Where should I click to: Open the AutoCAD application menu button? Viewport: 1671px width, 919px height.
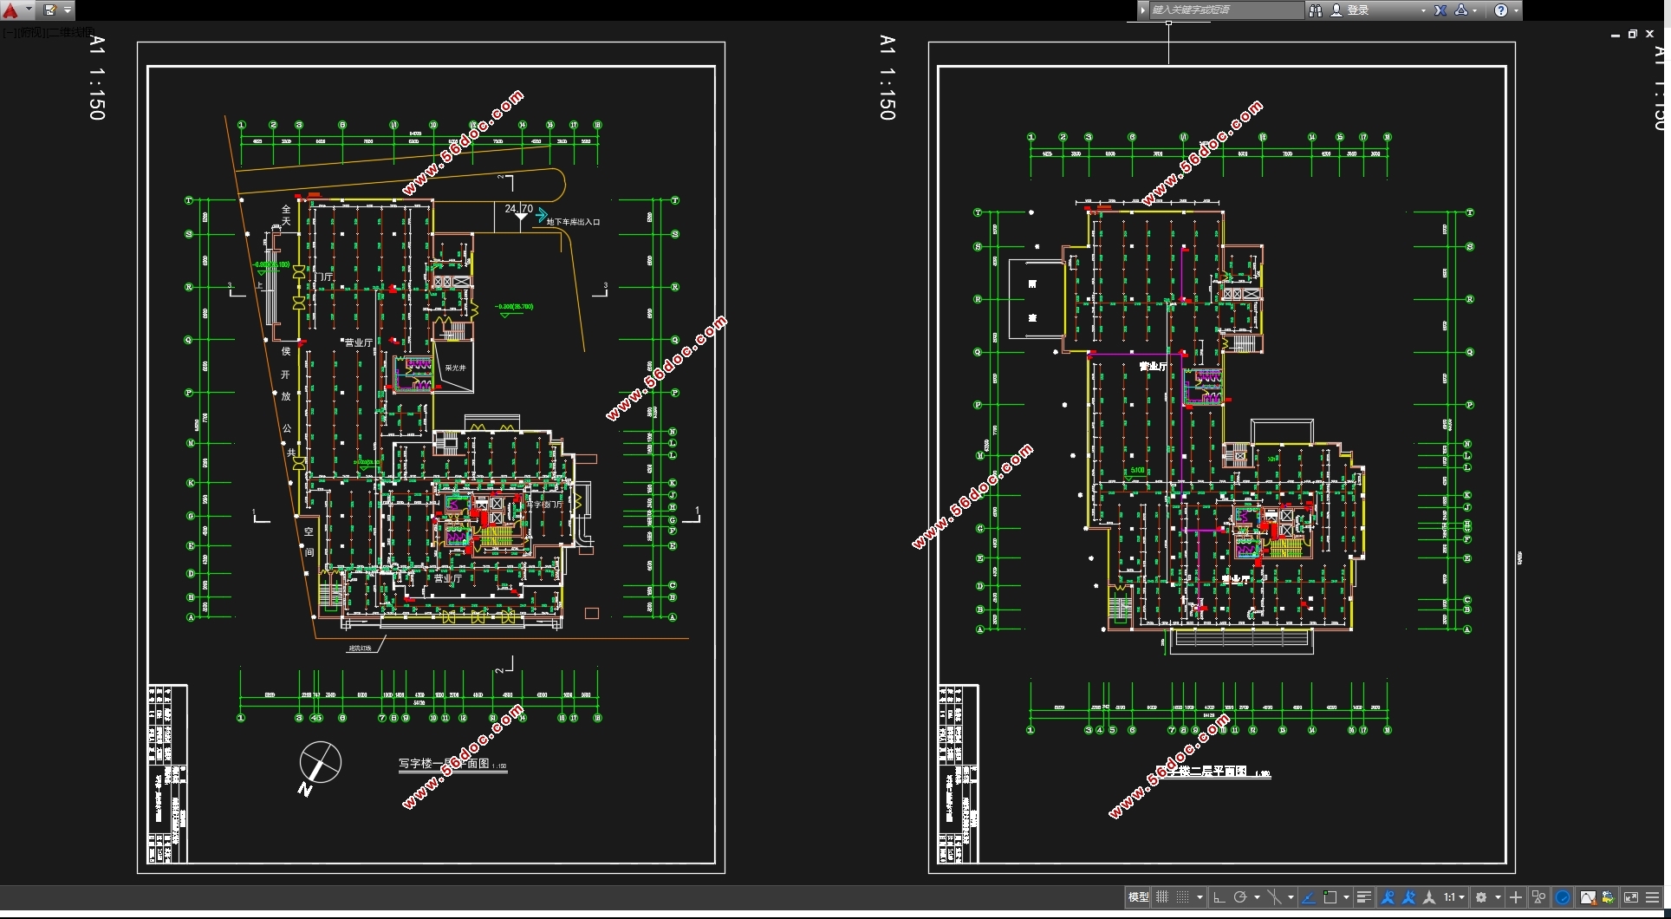tap(10, 10)
